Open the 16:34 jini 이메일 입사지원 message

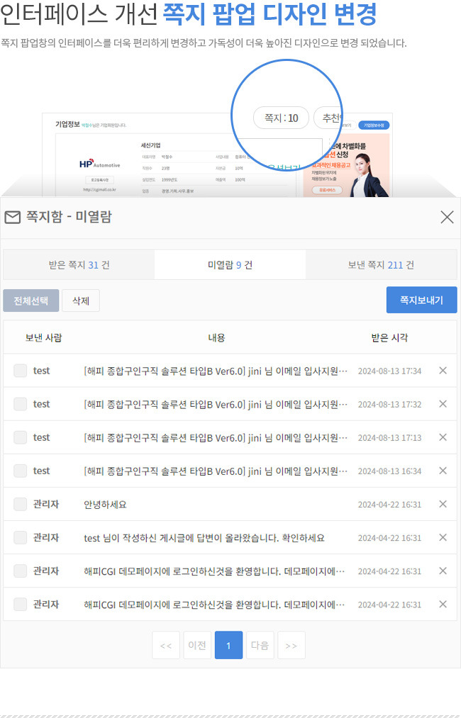(216, 471)
